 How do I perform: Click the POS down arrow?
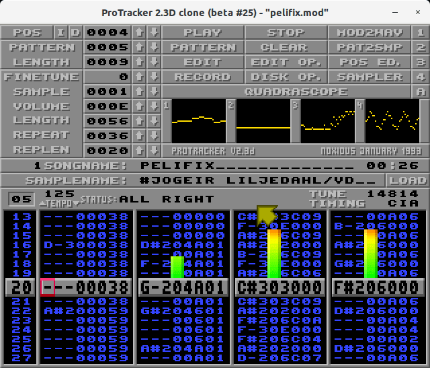point(154,32)
